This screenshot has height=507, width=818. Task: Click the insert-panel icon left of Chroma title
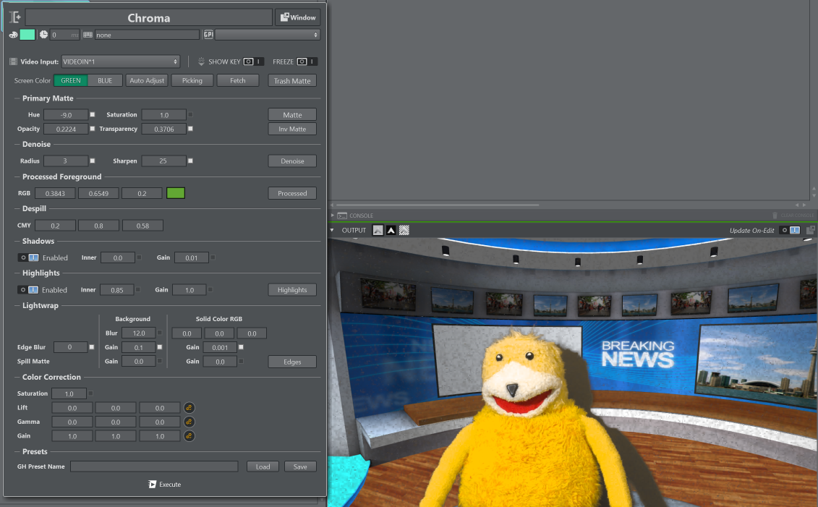pyautogui.click(x=15, y=17)
